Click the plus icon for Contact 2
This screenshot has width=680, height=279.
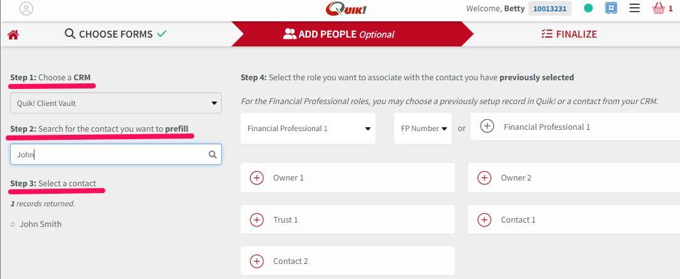[x=257, y=261]
